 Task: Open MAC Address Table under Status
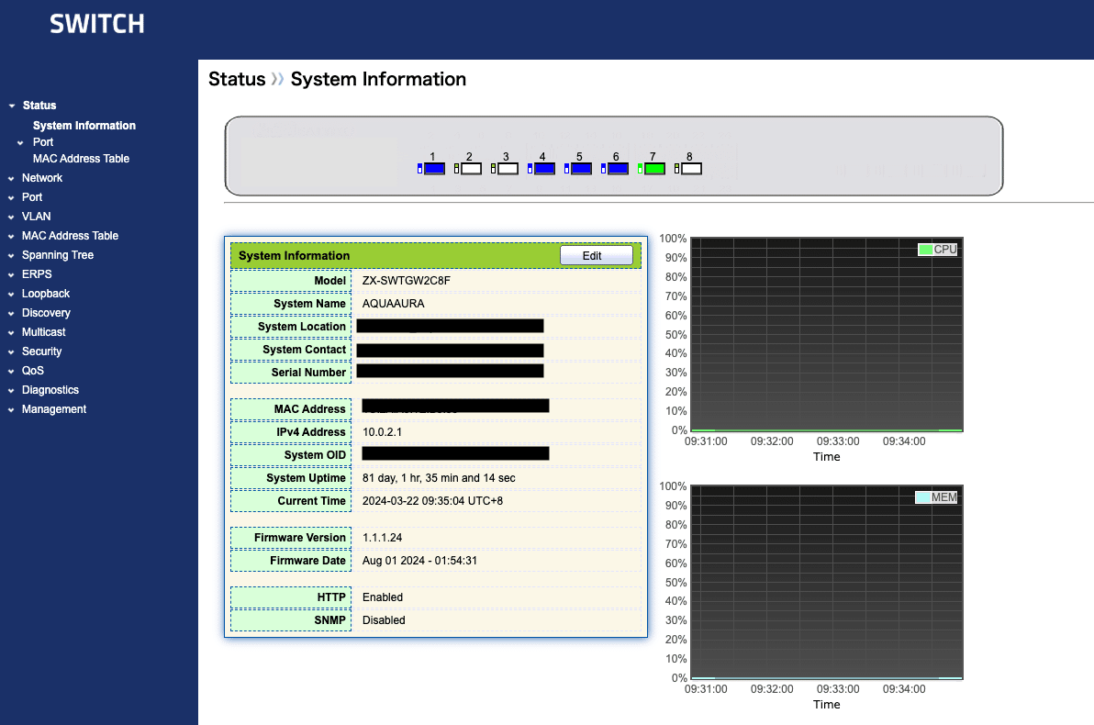coord(81,159)
